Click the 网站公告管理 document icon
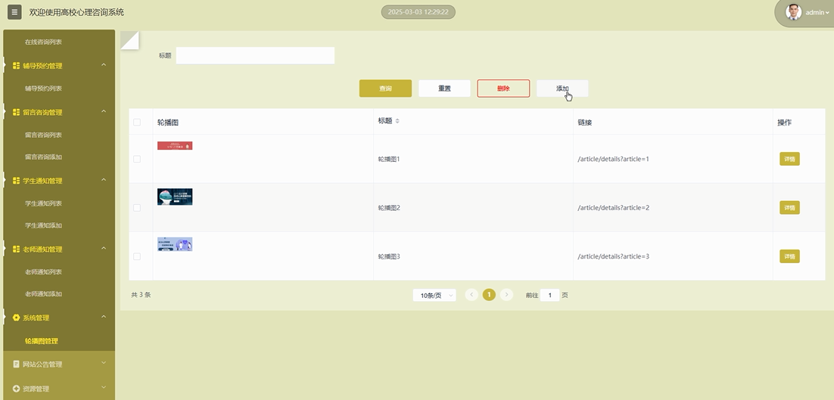Image resolution: width=834 pixels, height=400 pixels. tap(17, 364)
